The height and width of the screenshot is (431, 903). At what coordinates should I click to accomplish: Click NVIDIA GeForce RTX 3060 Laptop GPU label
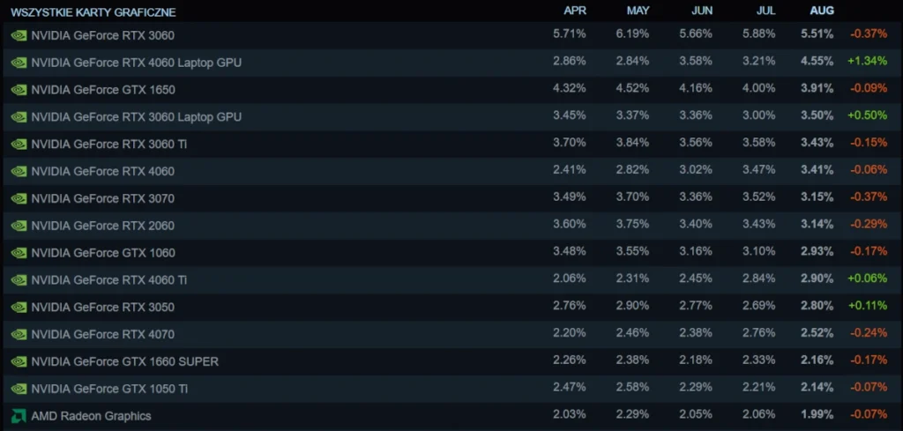[136, 116]
